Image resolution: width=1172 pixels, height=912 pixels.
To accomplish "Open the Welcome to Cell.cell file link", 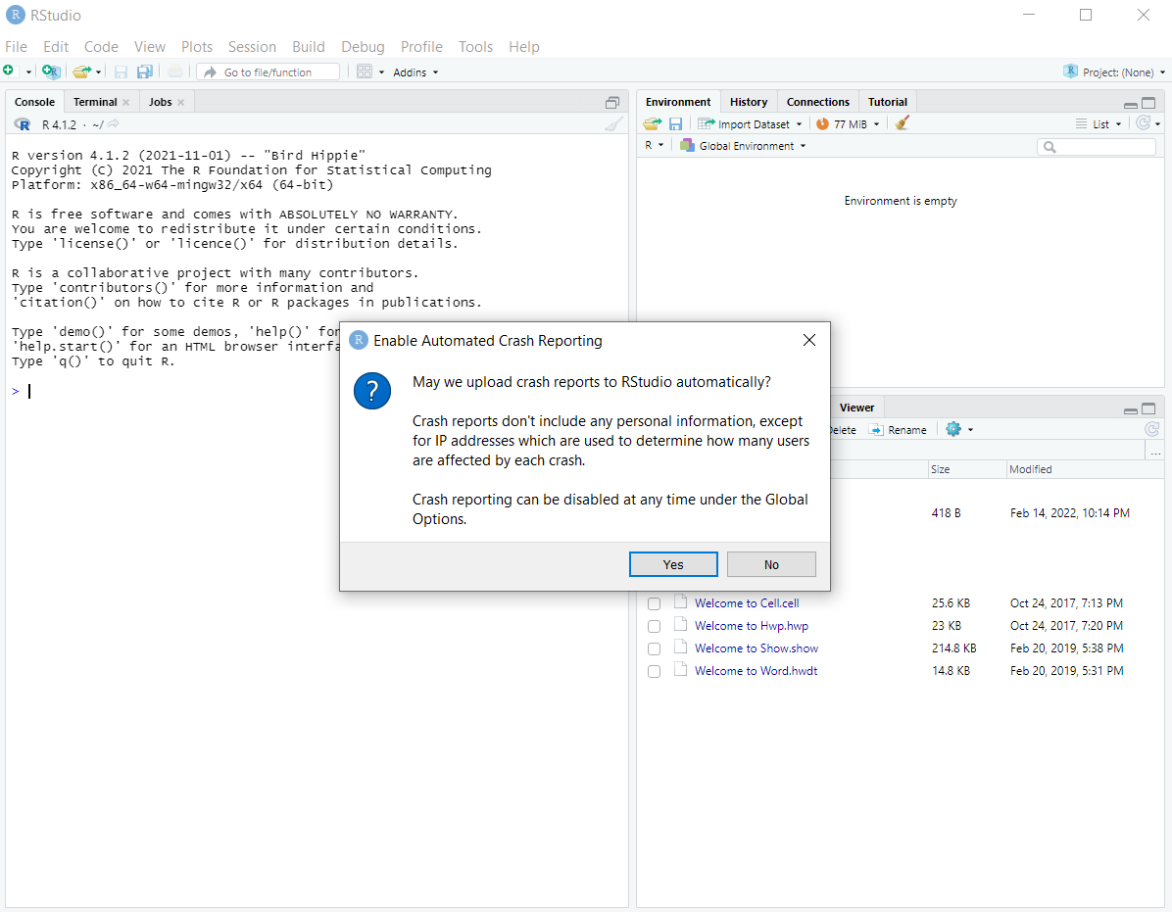I will [747, 602].
